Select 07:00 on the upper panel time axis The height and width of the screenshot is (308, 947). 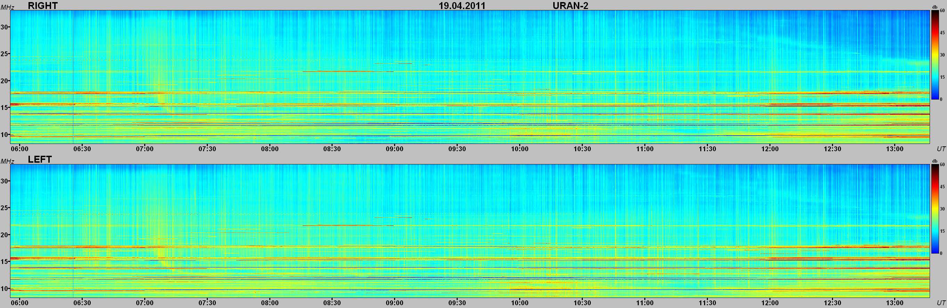[x=145, y=149]
